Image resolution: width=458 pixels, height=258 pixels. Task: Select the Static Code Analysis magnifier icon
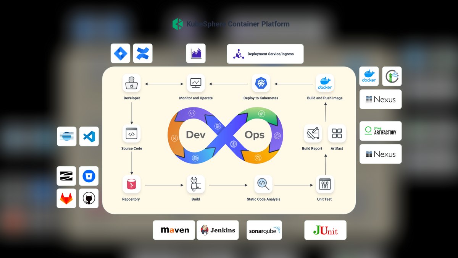[263, 185]
